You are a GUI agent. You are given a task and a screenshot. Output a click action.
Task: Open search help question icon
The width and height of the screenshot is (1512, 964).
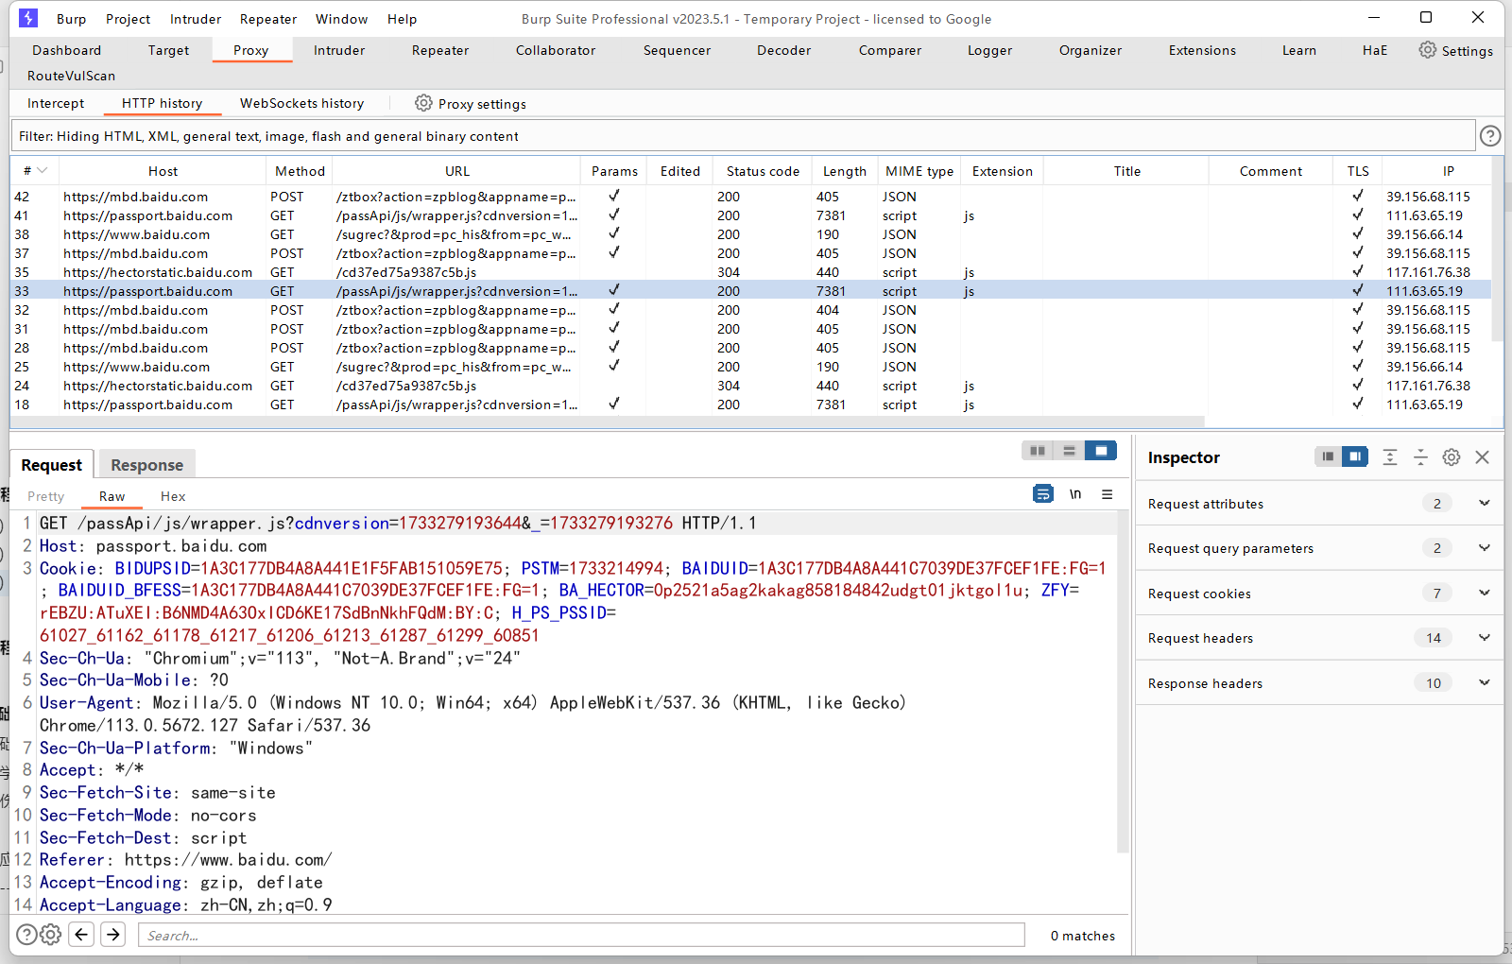coord(27,935)
